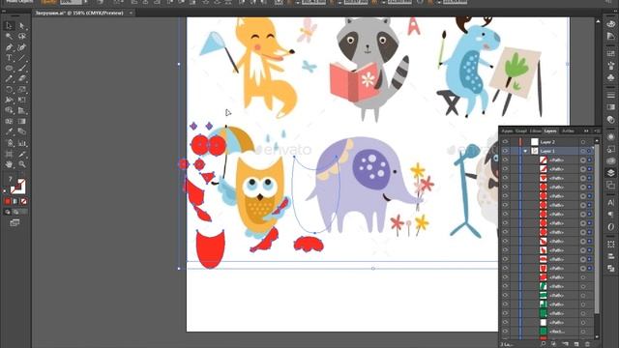
Task: Click the None fill button (red slash)
Action: point(23,202)
